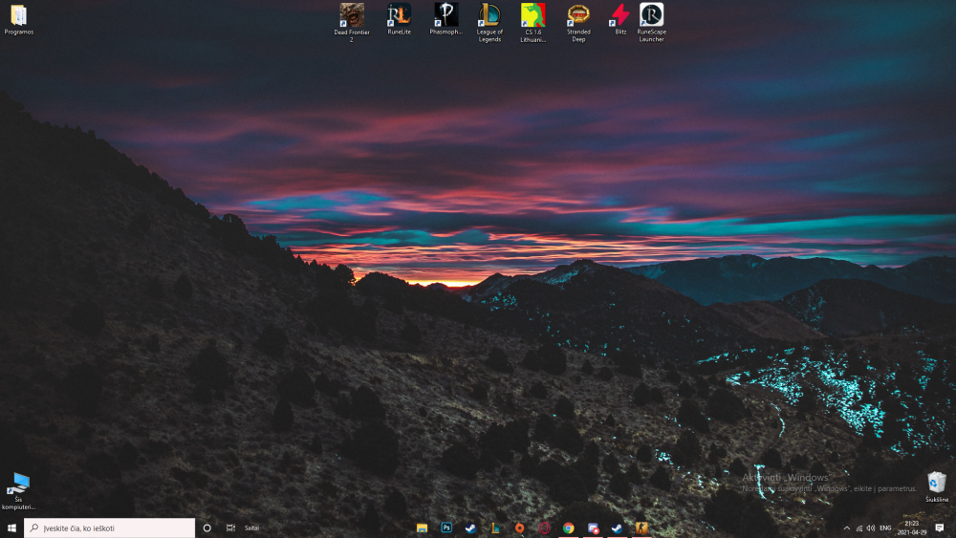Screen dimensions: 956x538
Task: Open Google Chrome from the taskbar
Action: pyautogui.click(x=569, y=527)
